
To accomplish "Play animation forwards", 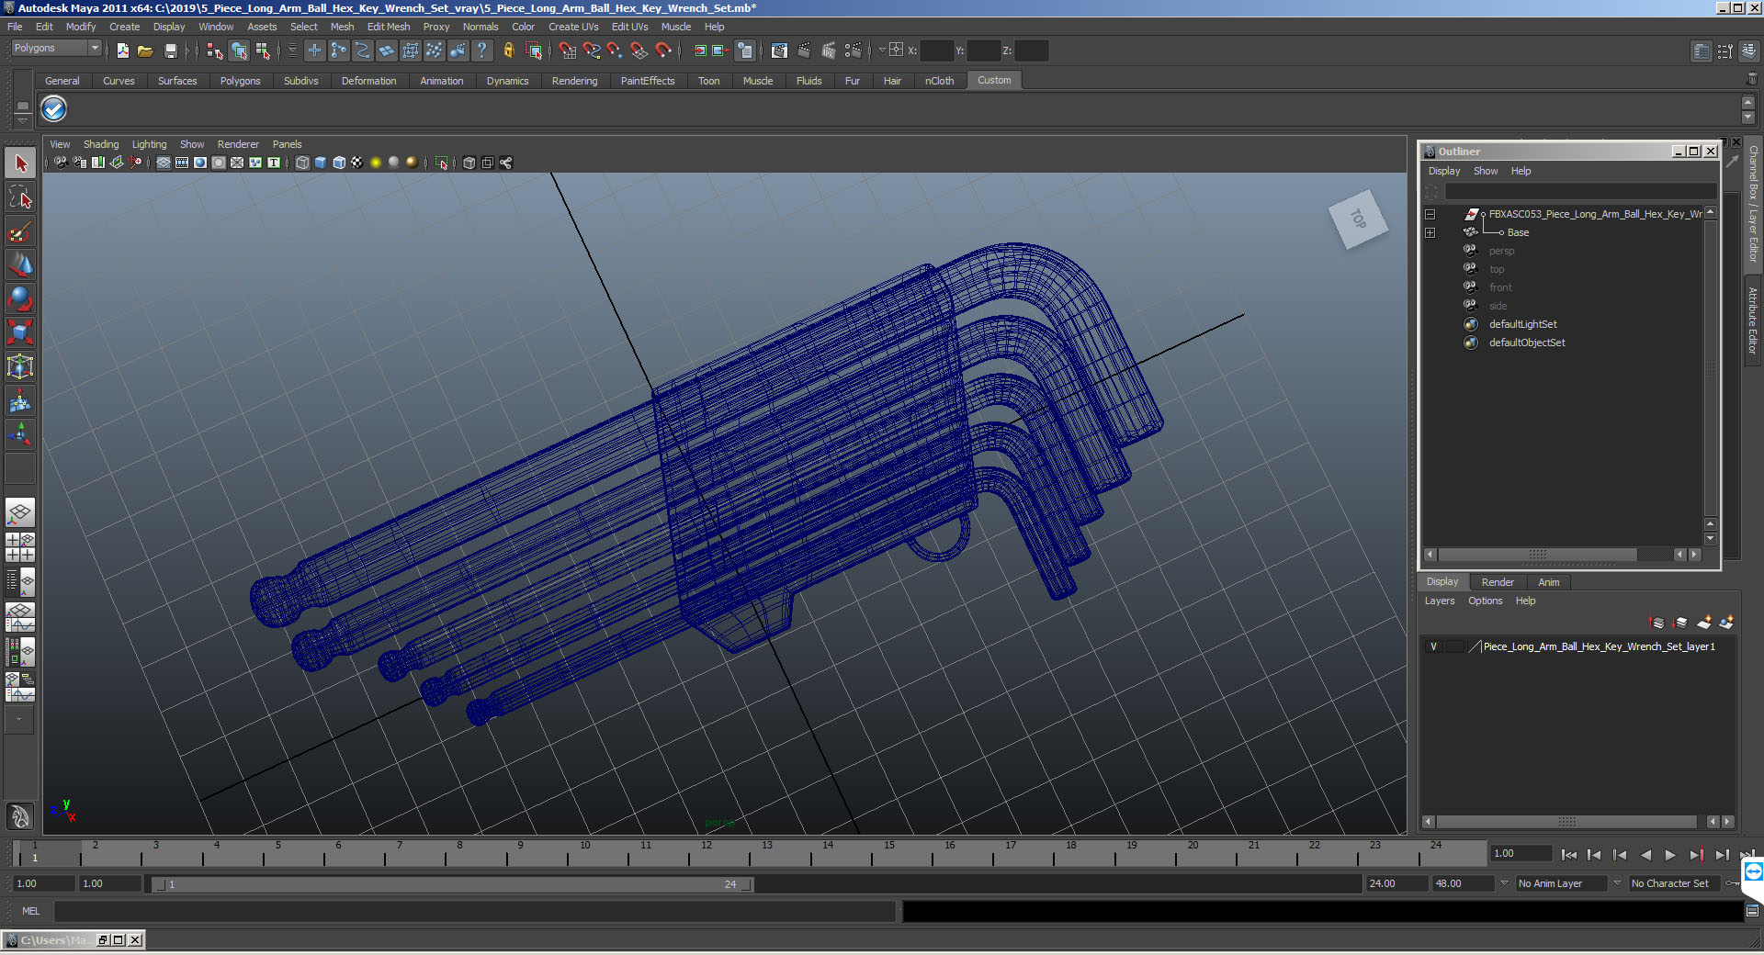I will (x=1670, y=855).
